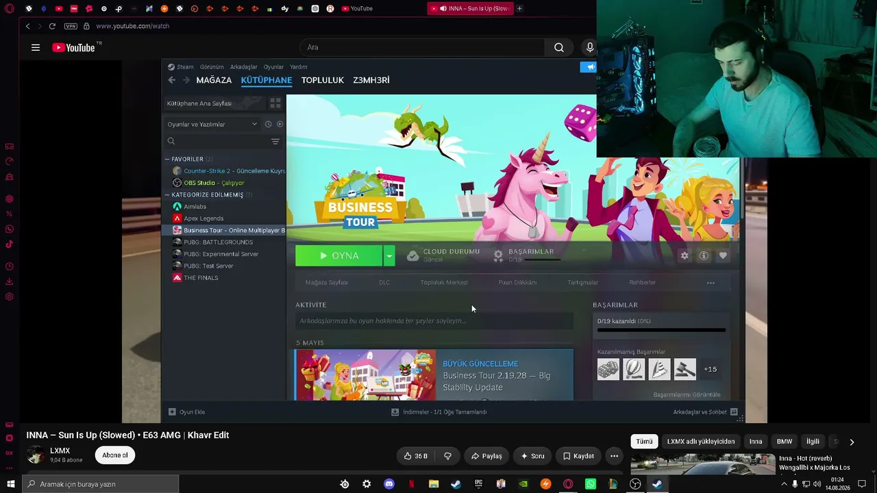The height and width of the screenshot is (493, 877).
Task: Open the YouTube hamburger menu
Action: (x=36, y=47)
